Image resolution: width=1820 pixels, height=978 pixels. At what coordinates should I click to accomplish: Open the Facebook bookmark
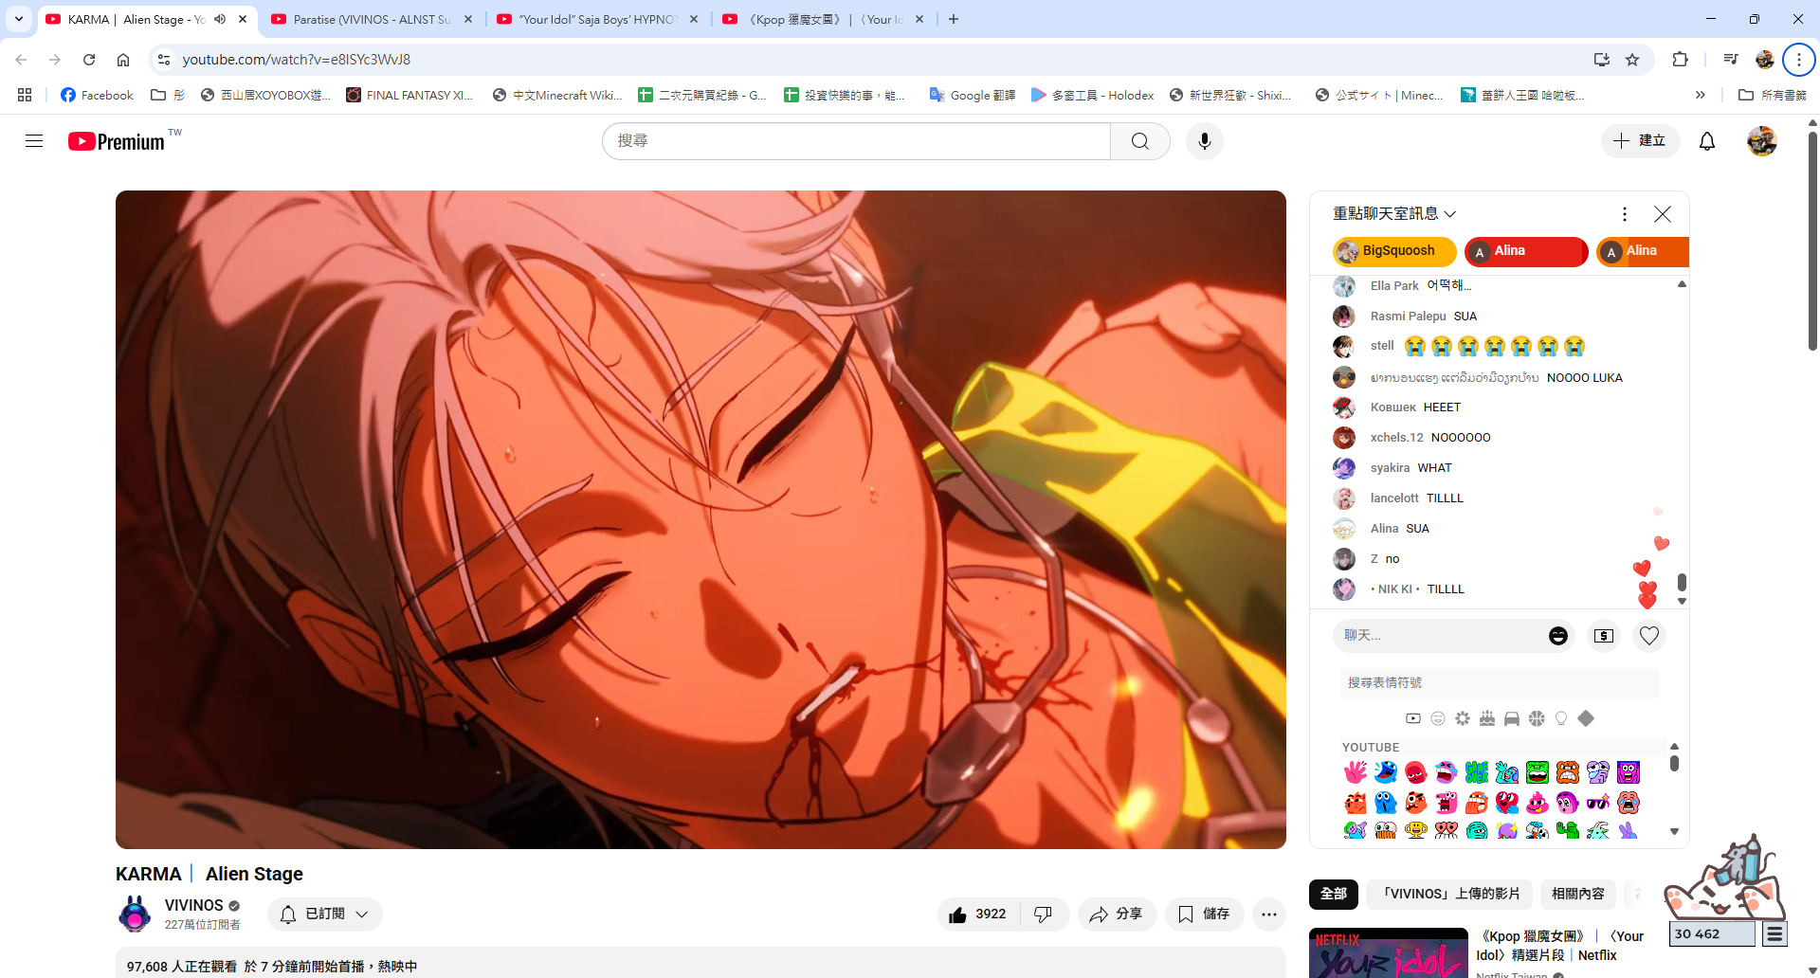tap(97, 95)
